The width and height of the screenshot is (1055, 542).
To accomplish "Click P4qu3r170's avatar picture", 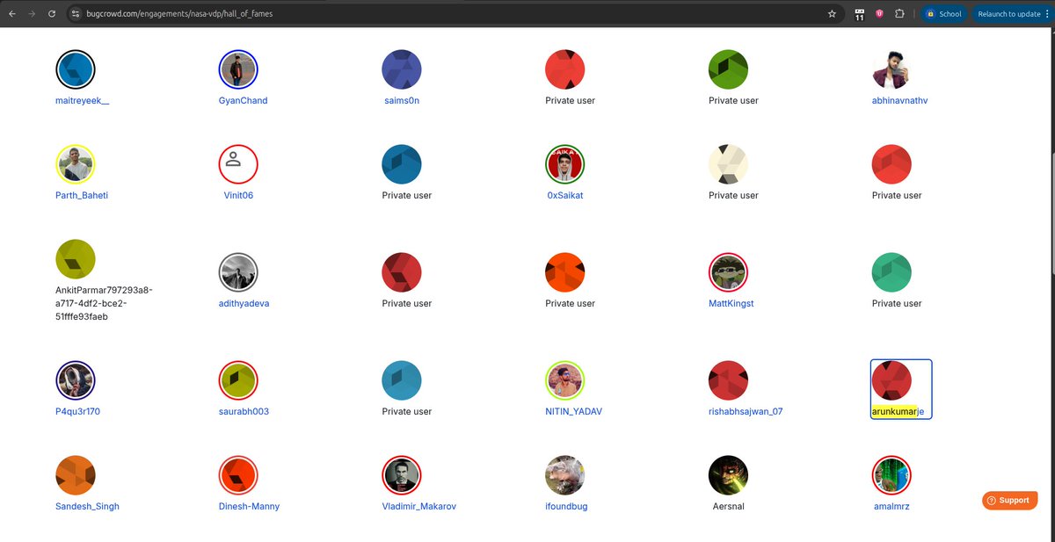I will click(x=75, y=380).
